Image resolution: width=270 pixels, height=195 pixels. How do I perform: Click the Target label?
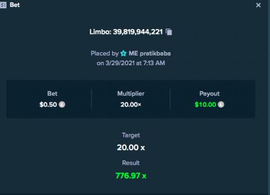tap(131, 135)
